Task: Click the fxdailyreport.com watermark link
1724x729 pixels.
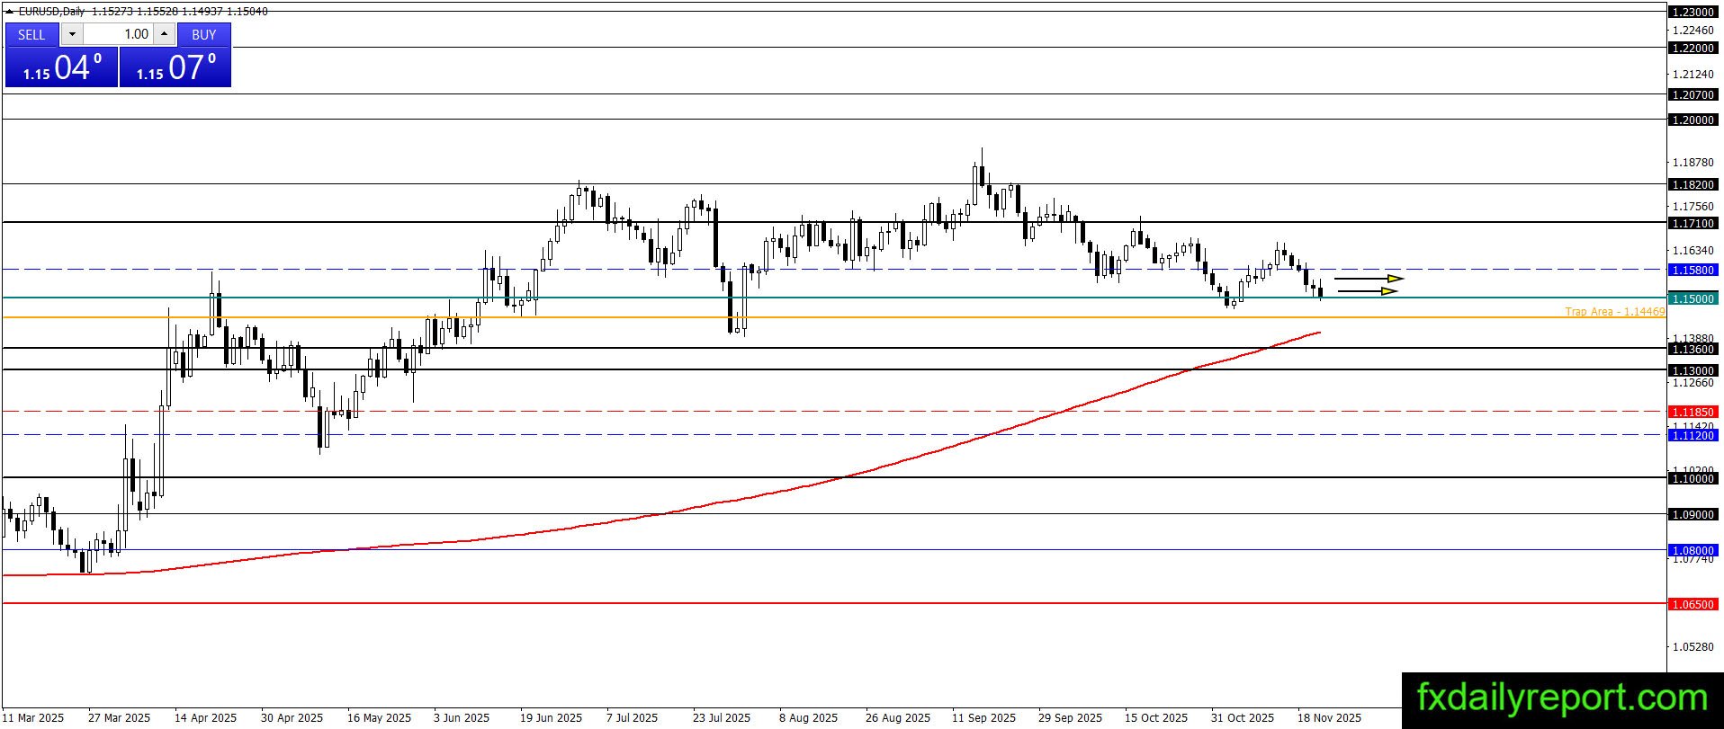Action: 1562,698
